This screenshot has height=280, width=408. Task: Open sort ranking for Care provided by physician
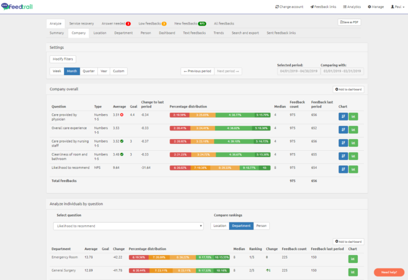pos(343,115)
